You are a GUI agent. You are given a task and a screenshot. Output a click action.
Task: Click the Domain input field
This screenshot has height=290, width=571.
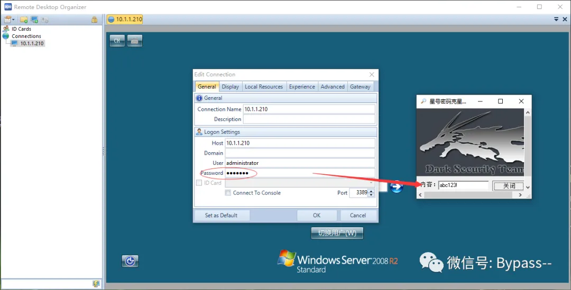pyautogui.click(x=300, y=153)
